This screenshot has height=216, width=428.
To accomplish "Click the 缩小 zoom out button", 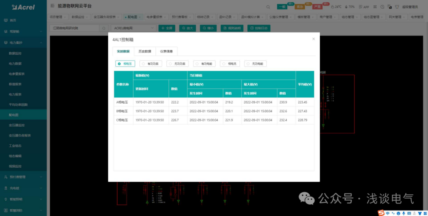I will [x=208, y=28].
